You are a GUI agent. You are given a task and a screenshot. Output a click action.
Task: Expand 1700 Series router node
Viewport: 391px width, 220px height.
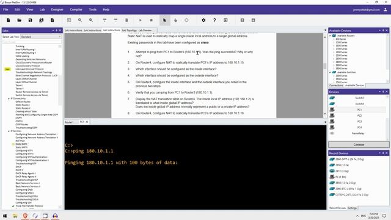(334, 49)
